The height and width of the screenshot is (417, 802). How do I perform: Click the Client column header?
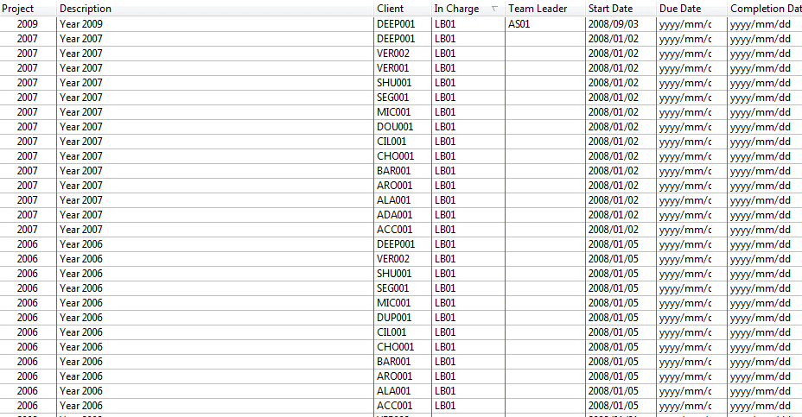391,9
